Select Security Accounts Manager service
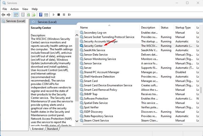Screen dimensions: 203x136 [x=101, y=41]
